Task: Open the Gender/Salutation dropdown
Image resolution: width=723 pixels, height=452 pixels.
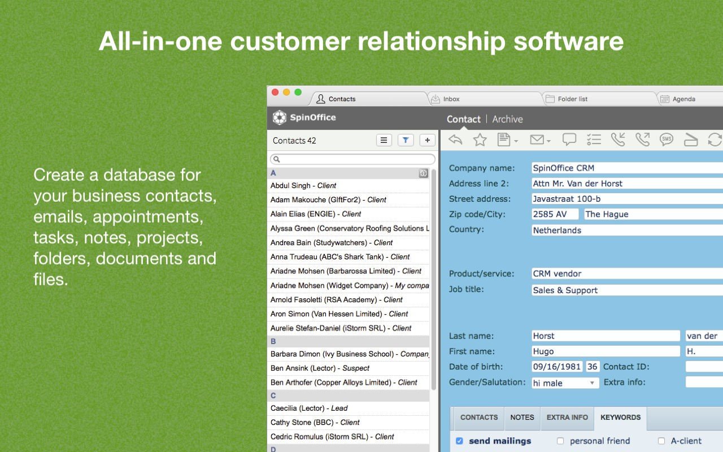Action: pyautogui.click(x=565, y=383)
